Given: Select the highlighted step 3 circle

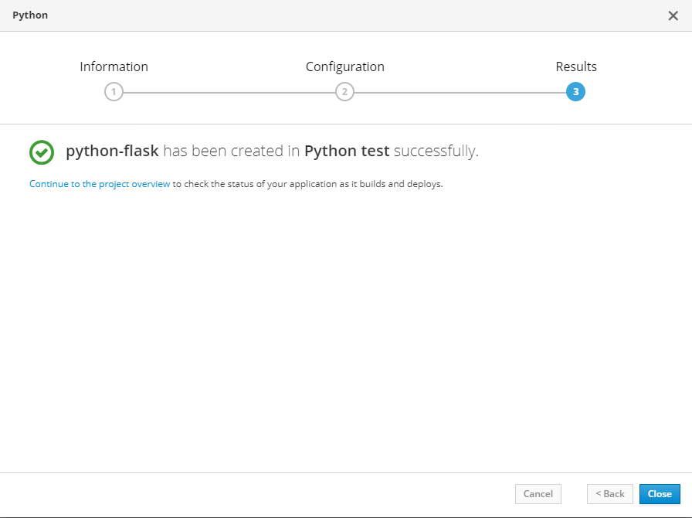Looking at the screenshot, I should pyautogui.click(x=575, y=92).
